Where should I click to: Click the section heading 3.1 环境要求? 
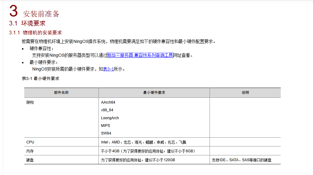tap(27, 23)
